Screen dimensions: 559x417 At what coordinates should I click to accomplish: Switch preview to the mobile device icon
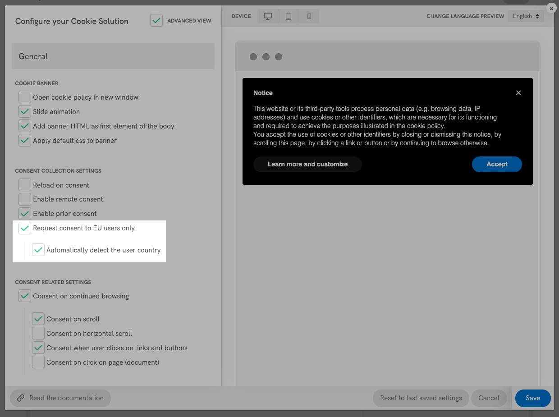[x=309, y=16]
